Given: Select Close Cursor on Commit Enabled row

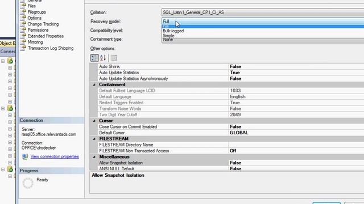Looking at the screenshot, I should coord(231,126).
